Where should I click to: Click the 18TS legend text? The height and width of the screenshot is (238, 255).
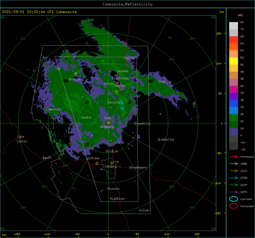244,192
